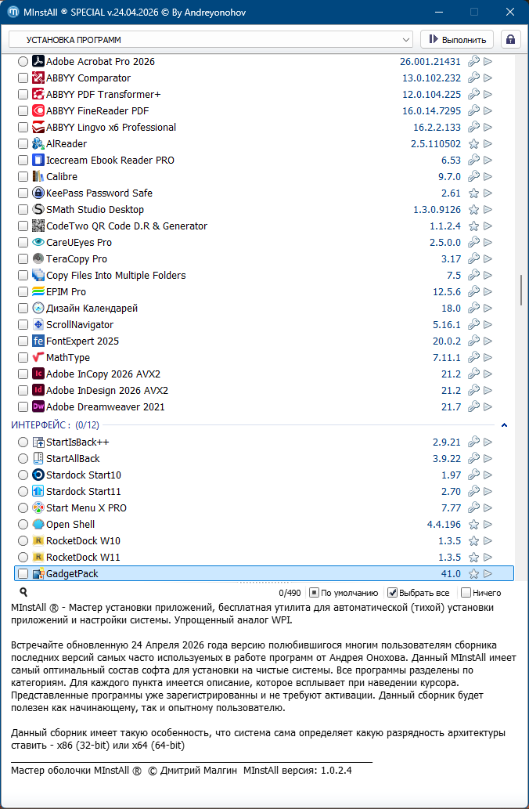Click the star icon next to KeePass Password Safe

click(x=473, y=193)
